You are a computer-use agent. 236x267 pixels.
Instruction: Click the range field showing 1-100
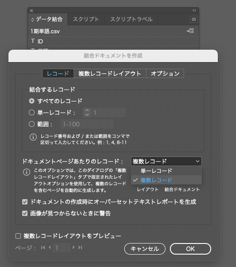87,124
